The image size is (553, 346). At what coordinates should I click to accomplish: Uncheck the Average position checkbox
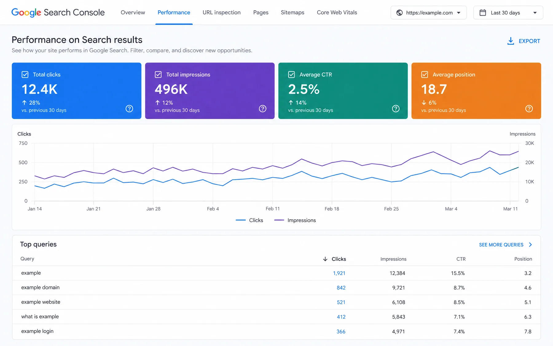pyautogui.click(x=425, y=74)
